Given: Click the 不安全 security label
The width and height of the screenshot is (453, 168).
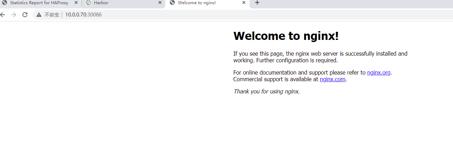Looking at the screenshot, I should 52,15.
